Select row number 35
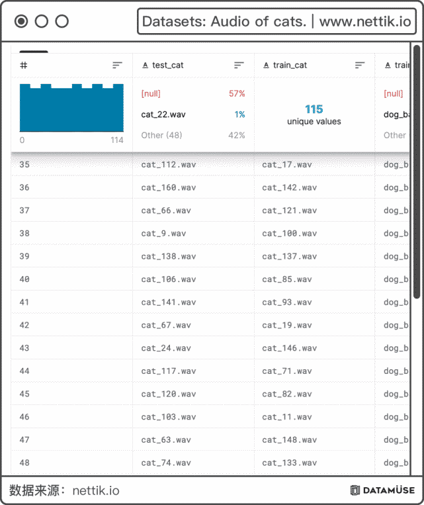The height and width of the screenshot is (505, 424). point(24,165)
